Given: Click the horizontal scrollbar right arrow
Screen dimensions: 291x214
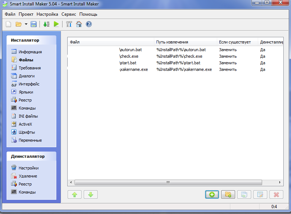Looking at the screenshot, I should point(280,182).
